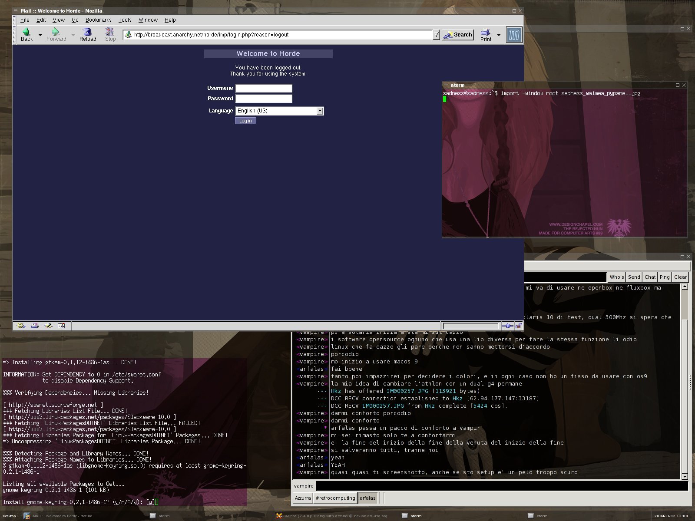Select the arfalas dialog tab
Viewport: 695px width, 521px height.
point(367,498)
